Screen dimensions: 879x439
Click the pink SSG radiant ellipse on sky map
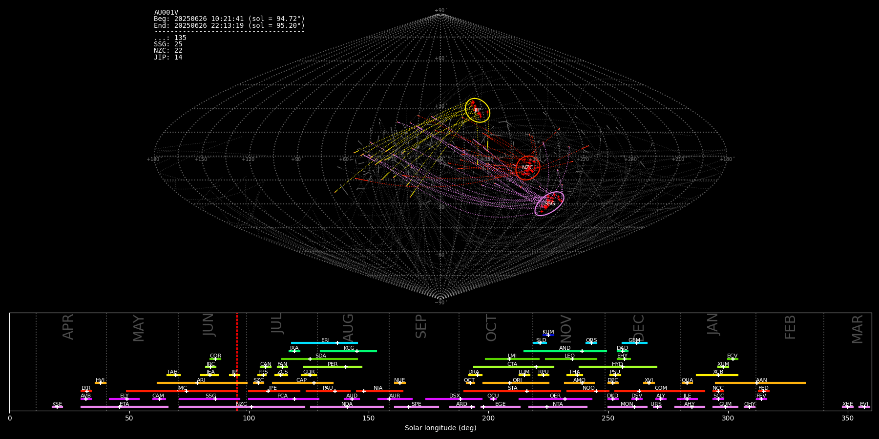(x=549, y=203)
